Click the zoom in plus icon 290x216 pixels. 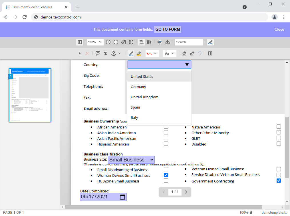point(108,42)
